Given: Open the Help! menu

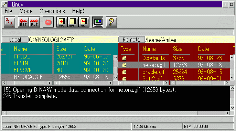Looking at the screenshot, I should pyautogui.click(x=78, y=11).
